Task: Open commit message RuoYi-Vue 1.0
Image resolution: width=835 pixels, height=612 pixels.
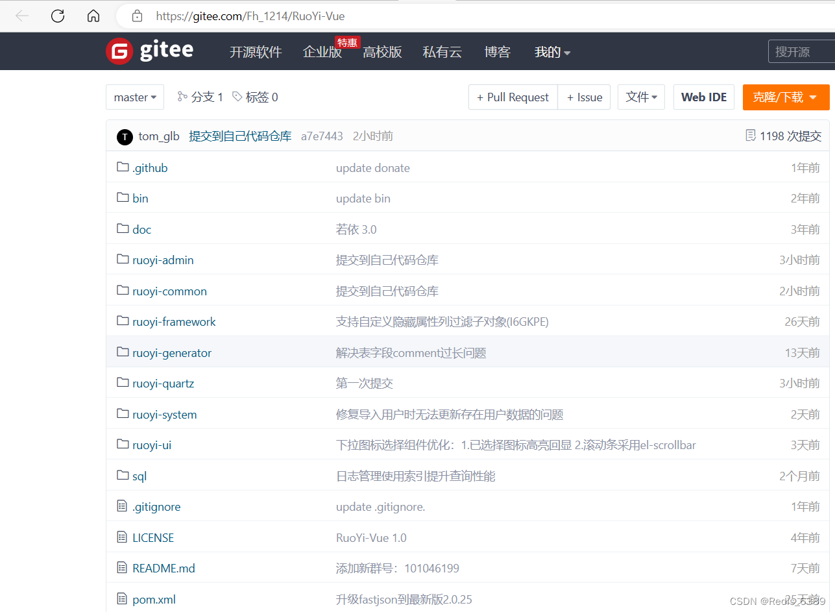Action: [371, 537]
